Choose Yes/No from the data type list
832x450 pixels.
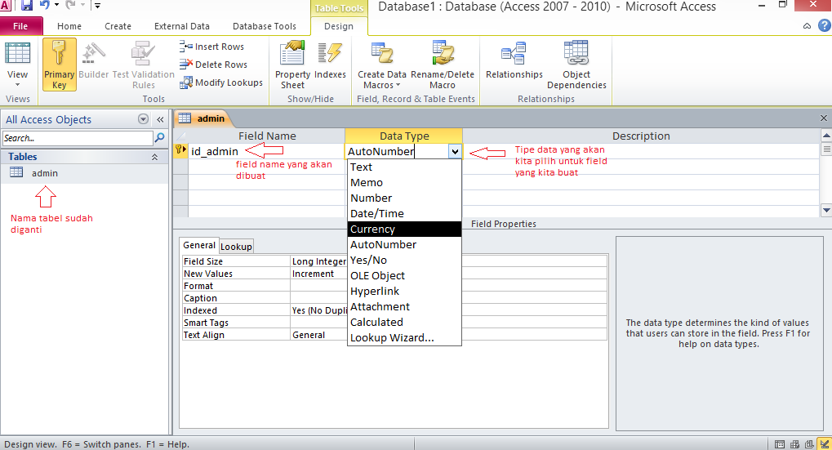click(404, 260)
